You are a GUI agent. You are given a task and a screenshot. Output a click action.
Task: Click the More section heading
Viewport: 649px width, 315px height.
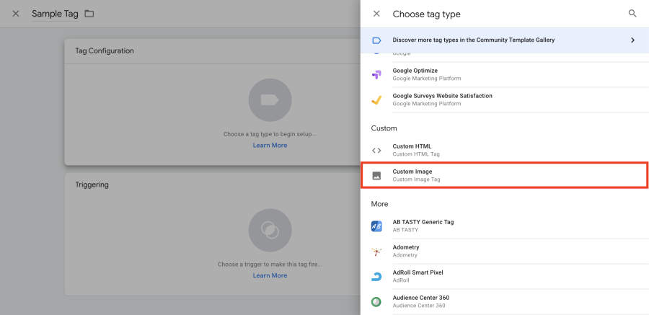(x=379, y=204)
